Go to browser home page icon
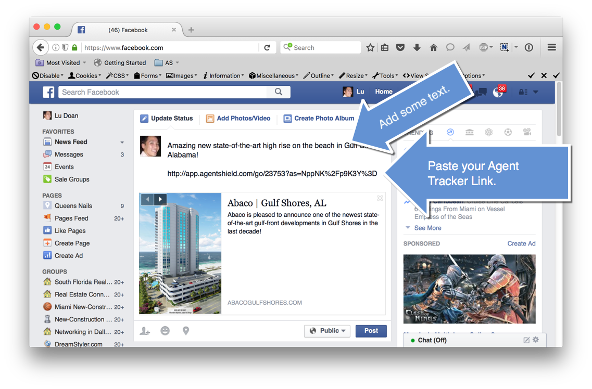Screen dimensions: 592x389 433,47
